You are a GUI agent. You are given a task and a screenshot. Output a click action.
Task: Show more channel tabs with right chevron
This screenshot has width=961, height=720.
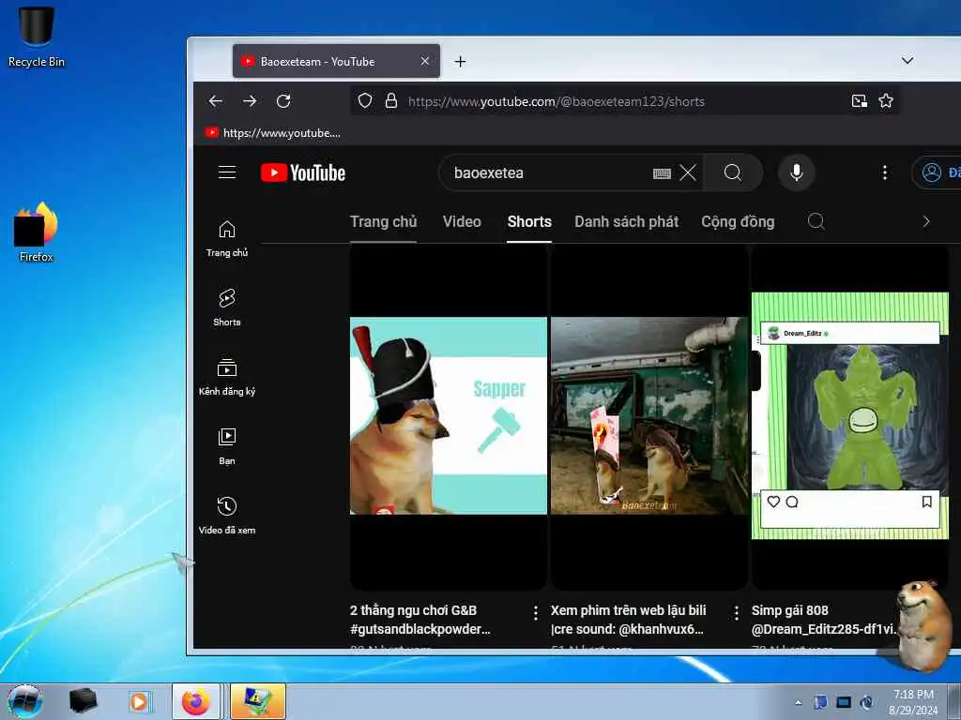(926, 221)
